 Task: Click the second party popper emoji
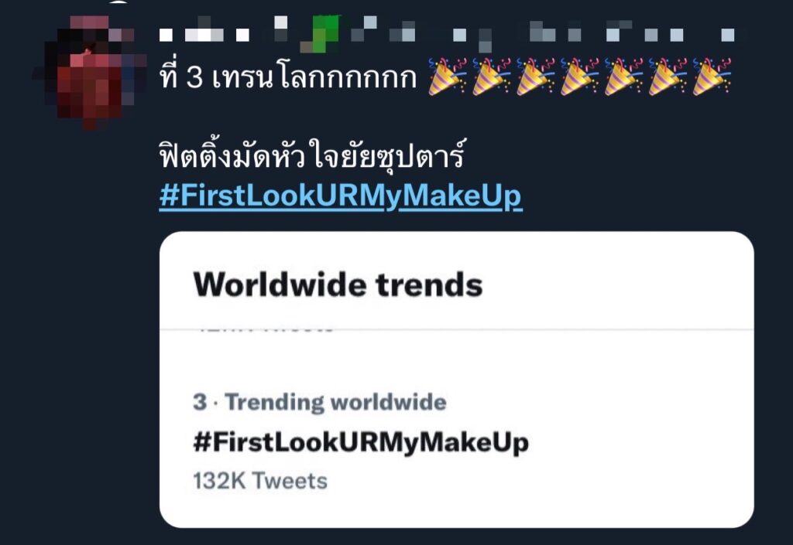click(492, 79)
